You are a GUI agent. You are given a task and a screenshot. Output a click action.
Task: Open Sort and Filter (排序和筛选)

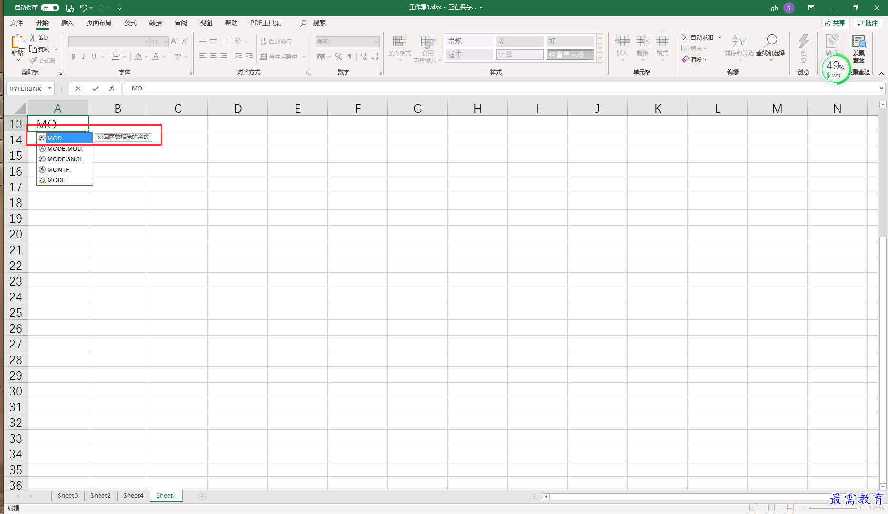point(739,47)
